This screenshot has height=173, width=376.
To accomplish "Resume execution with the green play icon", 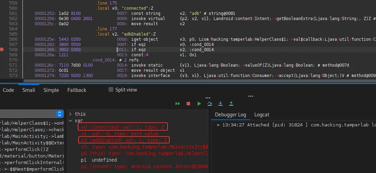I will coord(199,104).
